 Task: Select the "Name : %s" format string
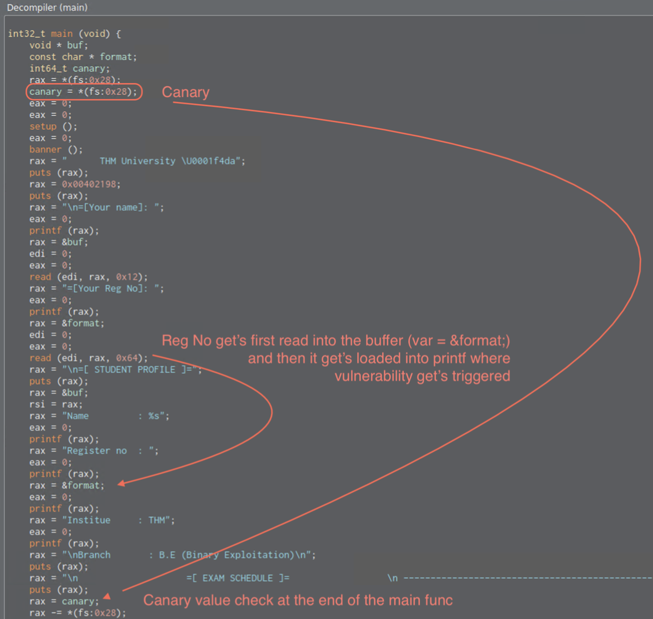point(115,416)
